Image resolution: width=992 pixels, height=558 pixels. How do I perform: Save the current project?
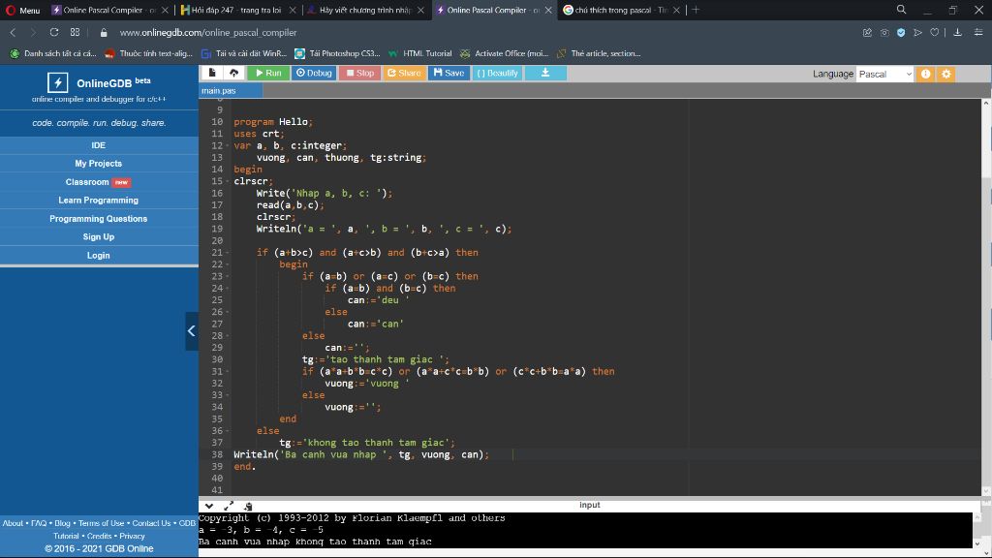pos(449,73)
